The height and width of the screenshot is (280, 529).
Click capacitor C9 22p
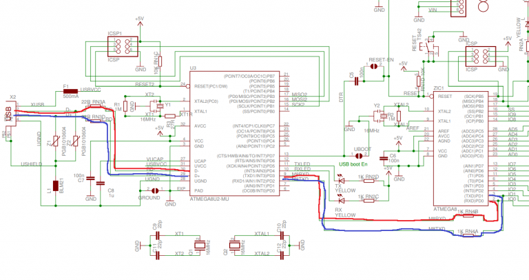(157, 237)
